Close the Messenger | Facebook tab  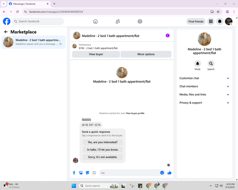48,4
